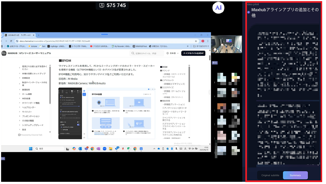
Task: Open the My Recorder bookmark
Action: (x=121, y=46)
